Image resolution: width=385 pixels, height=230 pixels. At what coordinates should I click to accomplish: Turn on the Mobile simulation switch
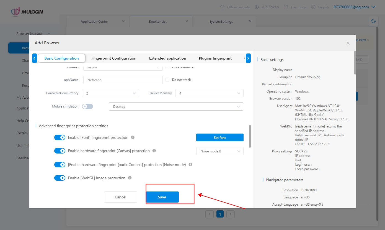coord(87,106)
